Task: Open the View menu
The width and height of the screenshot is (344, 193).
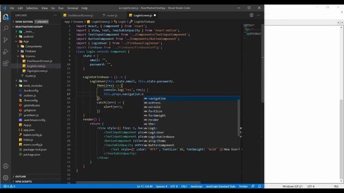Action: pos(44,8)
